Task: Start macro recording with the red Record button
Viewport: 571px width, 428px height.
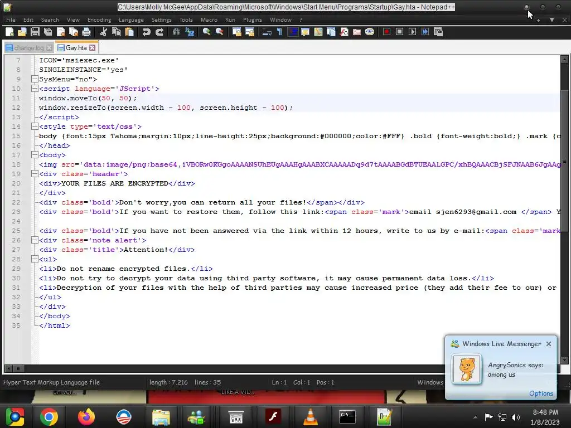Action: [387, 32]
